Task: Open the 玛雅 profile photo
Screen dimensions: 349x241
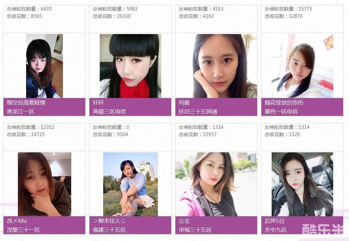Action: tap(216, 66)
